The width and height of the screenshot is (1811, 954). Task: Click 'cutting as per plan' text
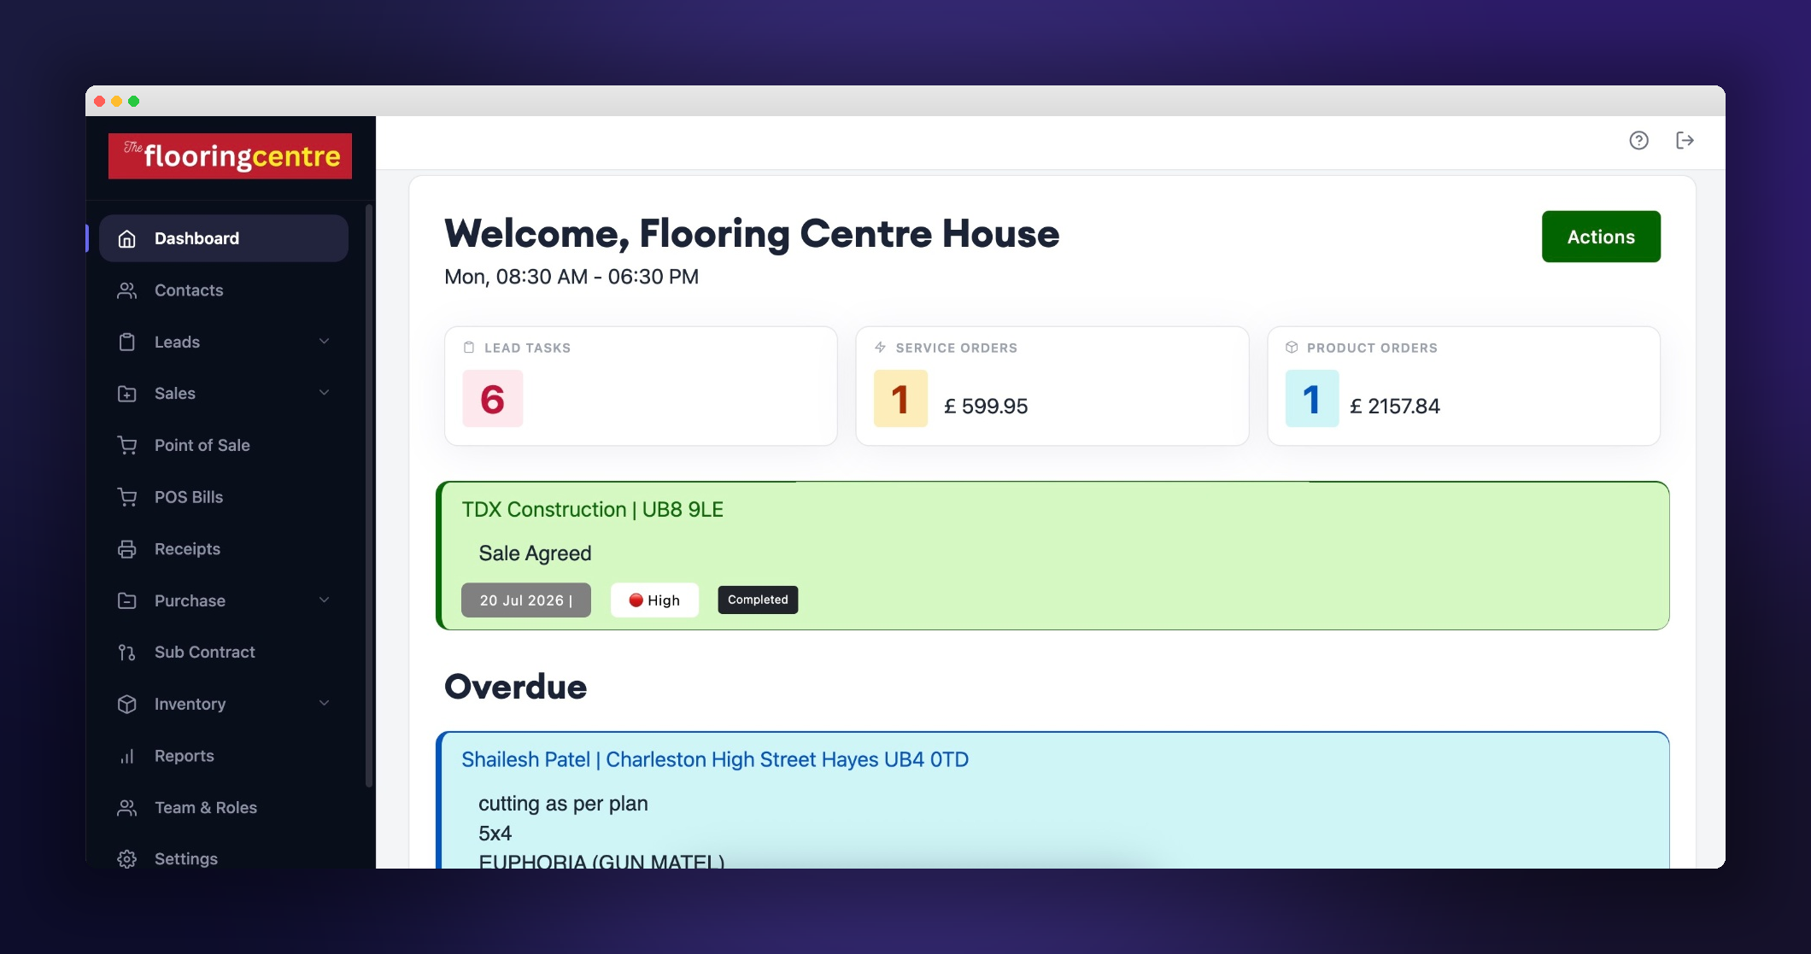(x=563, y=804)
